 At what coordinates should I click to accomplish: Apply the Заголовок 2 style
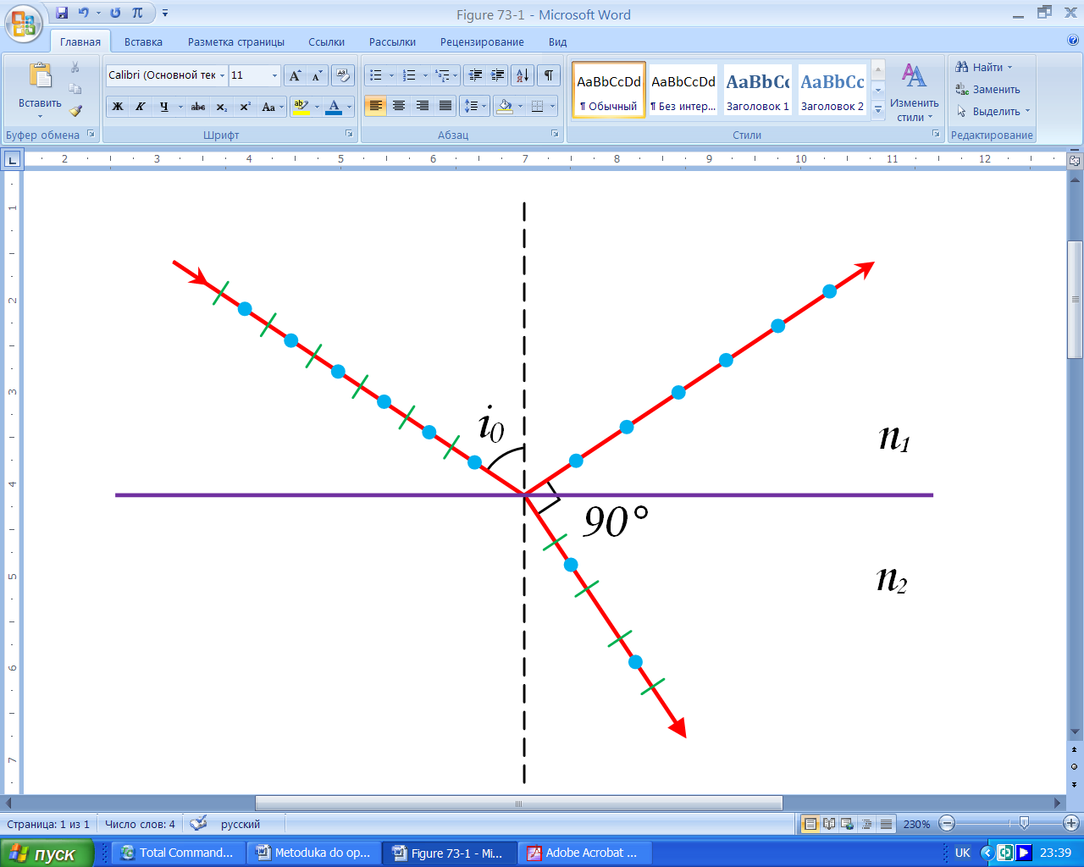832,90
